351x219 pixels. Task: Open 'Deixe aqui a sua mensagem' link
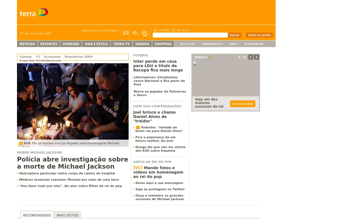click(x=159, y=183)
